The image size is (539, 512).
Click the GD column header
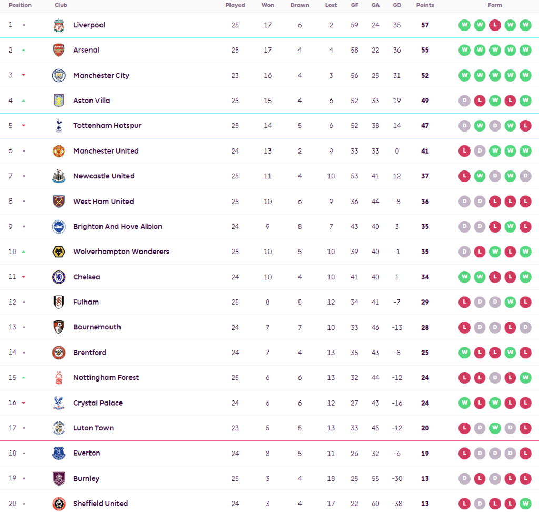tap(397, 5)
